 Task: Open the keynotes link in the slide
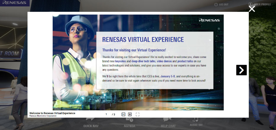[121, 61]
